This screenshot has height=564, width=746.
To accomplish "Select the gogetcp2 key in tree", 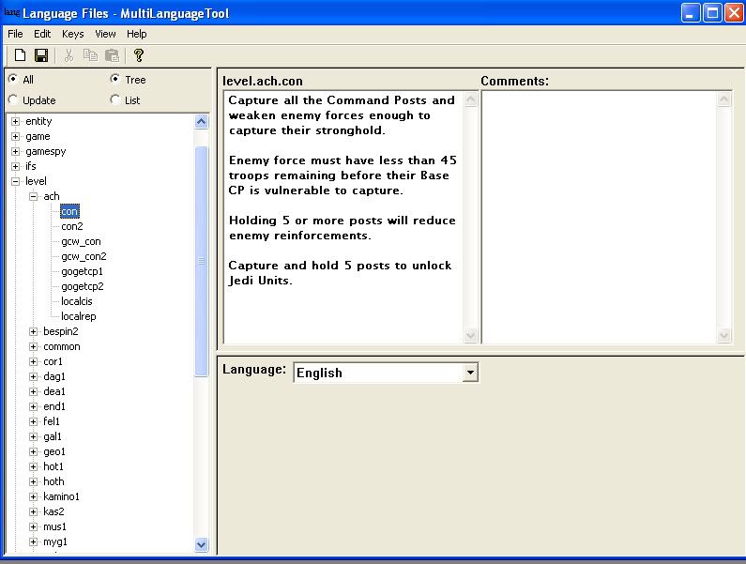I will coord(83,286).
